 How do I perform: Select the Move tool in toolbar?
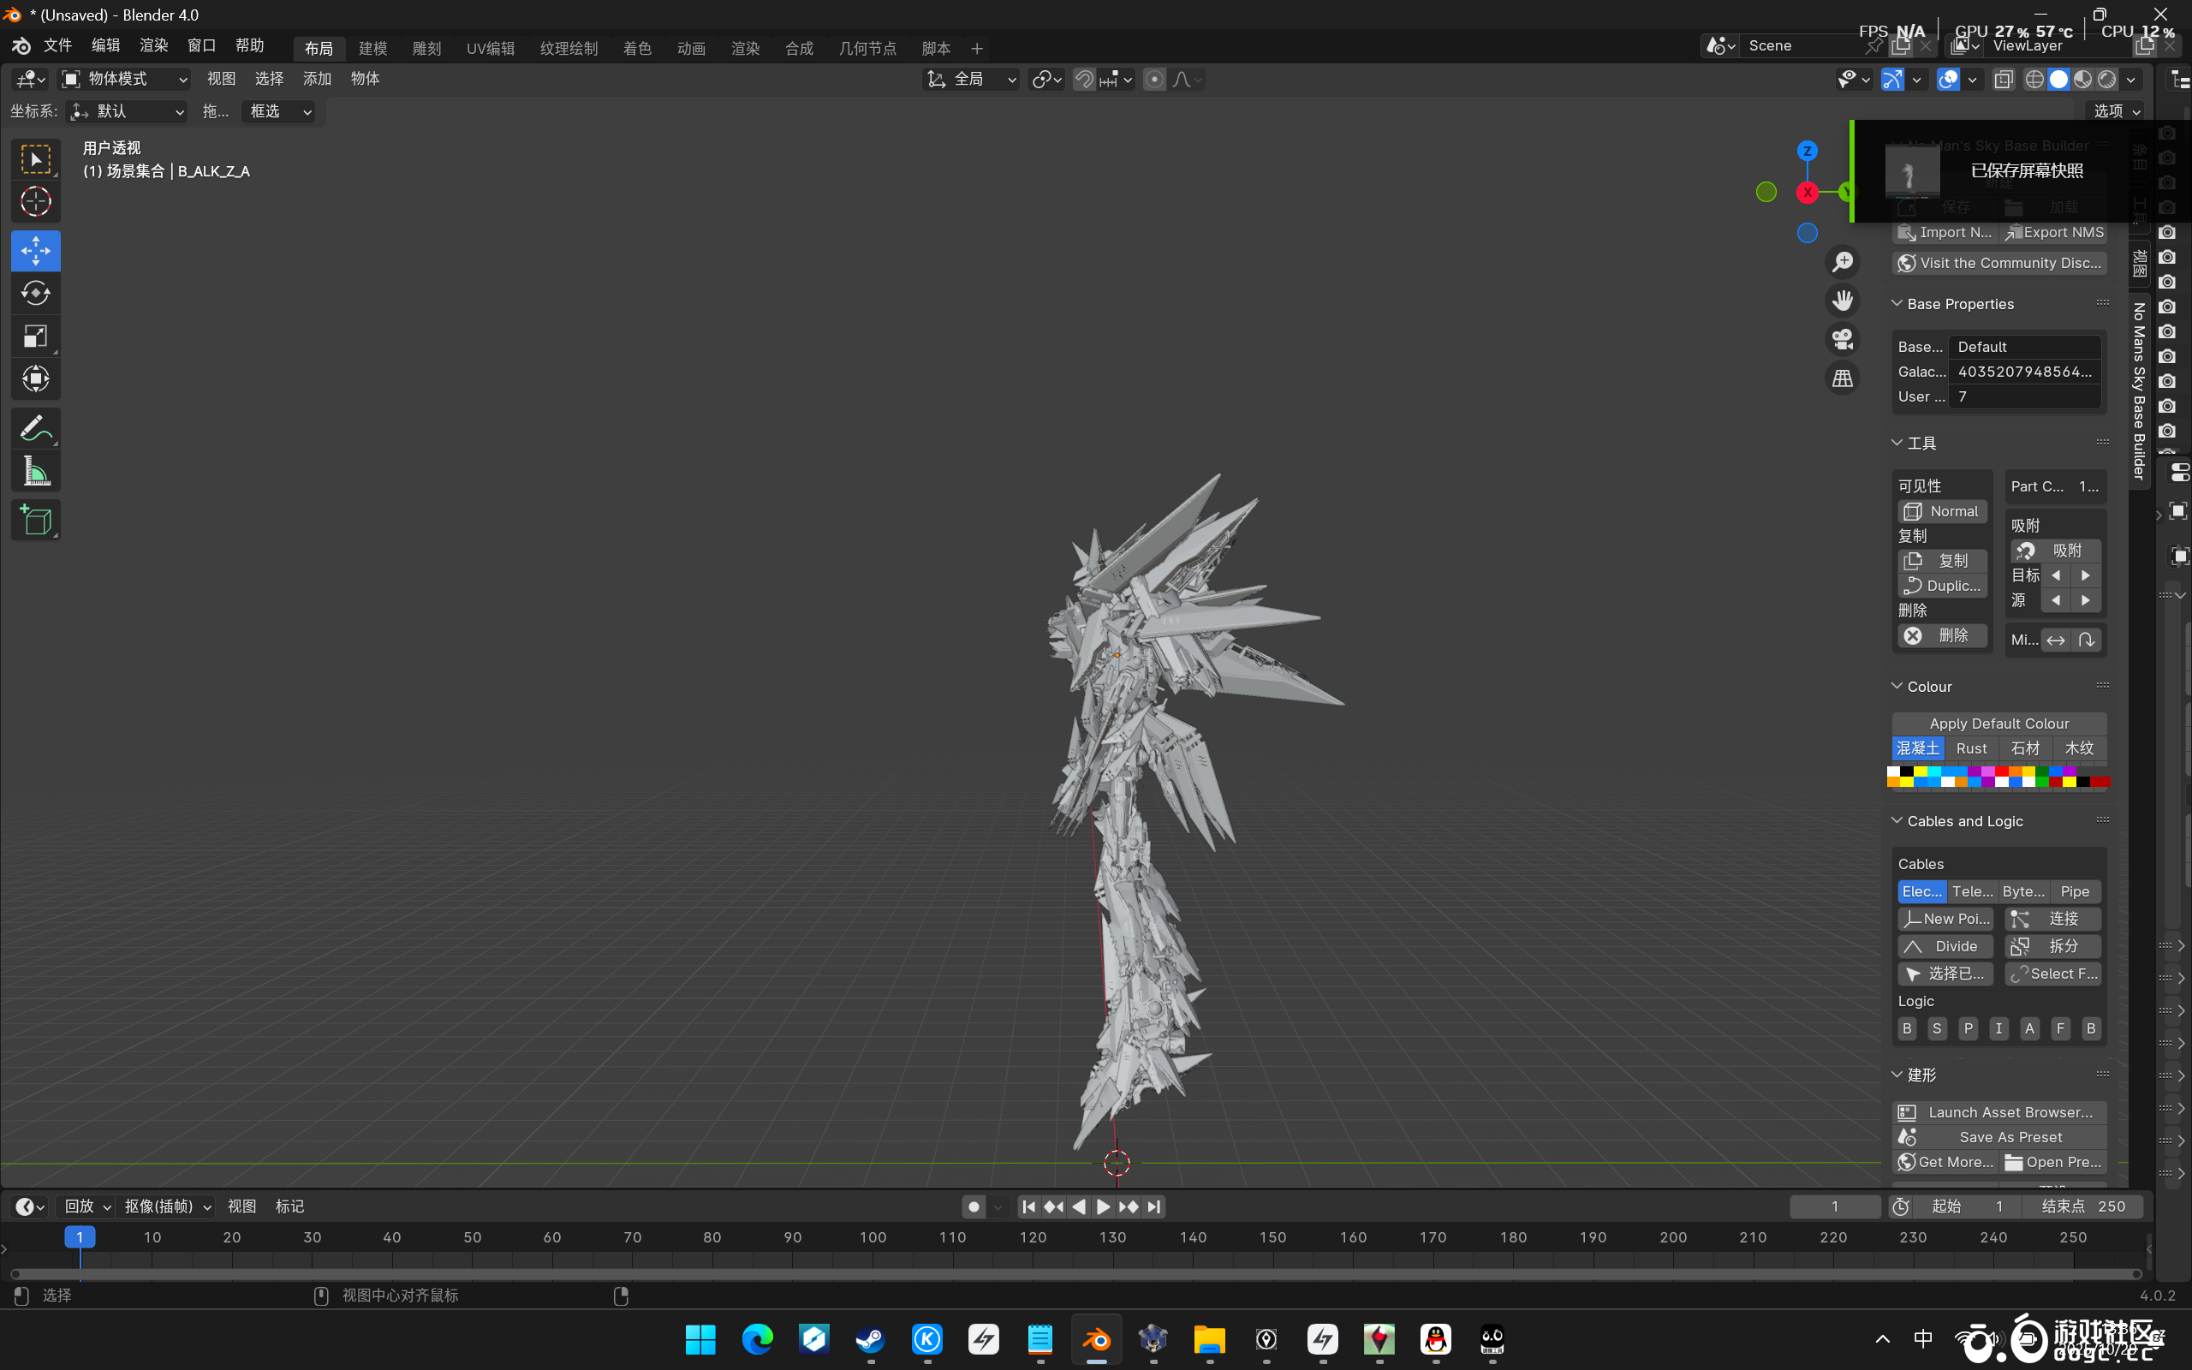coord(35,250)
